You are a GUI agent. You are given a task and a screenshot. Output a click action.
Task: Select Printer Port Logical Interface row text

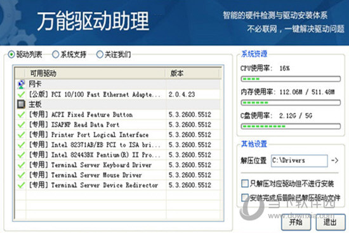(x=89, y=135)
